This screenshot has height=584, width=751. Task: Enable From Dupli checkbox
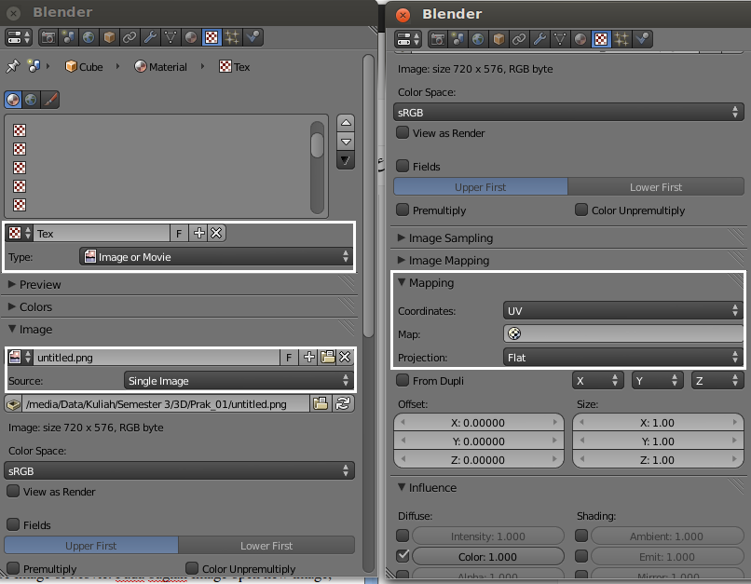pos(403,381)
